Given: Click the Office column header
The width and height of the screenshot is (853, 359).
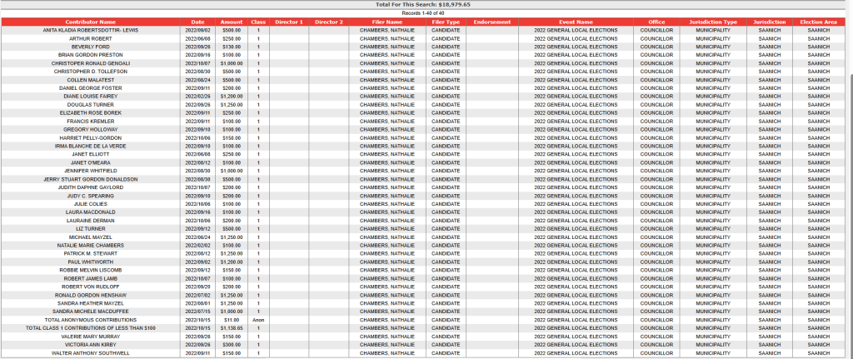Looking at the screenshot, I should (x=656, y=22).
